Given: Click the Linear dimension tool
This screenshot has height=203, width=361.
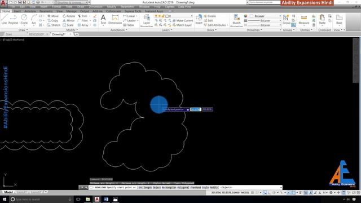Looking at the screenshot, I should pyautogui.click(x=129, y=16).
